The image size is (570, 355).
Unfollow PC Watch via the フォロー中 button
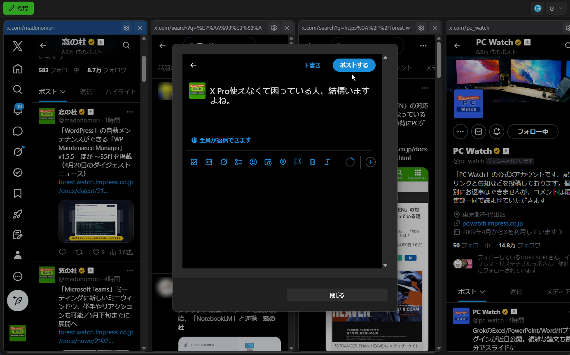tap(533, 132)
